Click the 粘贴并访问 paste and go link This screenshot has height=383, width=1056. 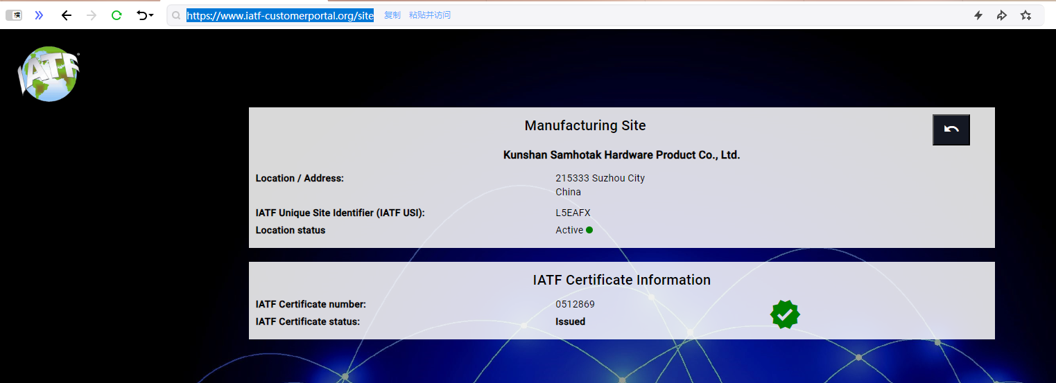click(x=430, y=15)
